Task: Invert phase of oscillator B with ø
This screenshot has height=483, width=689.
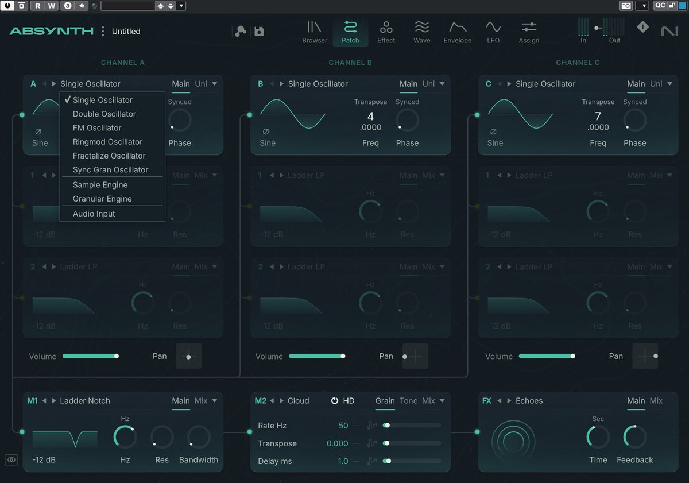Action: [x=265, y=132]
